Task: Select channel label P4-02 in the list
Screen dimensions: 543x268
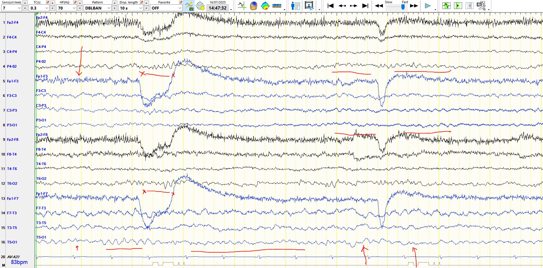Action: coord(12,66)
